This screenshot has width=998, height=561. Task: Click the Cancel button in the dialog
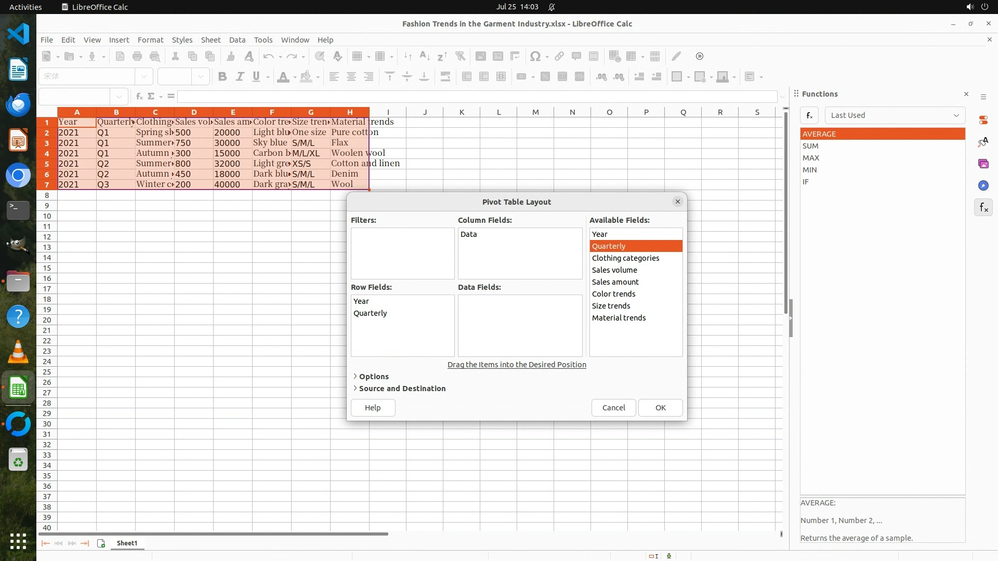click(x=613, y=408)
